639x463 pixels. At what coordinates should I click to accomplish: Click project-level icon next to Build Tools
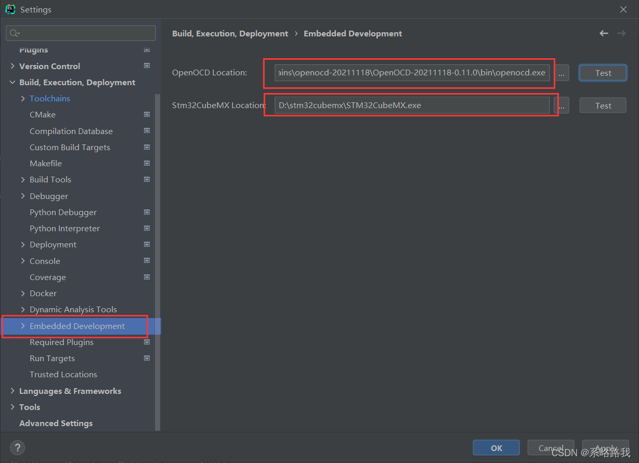point(147,179)
